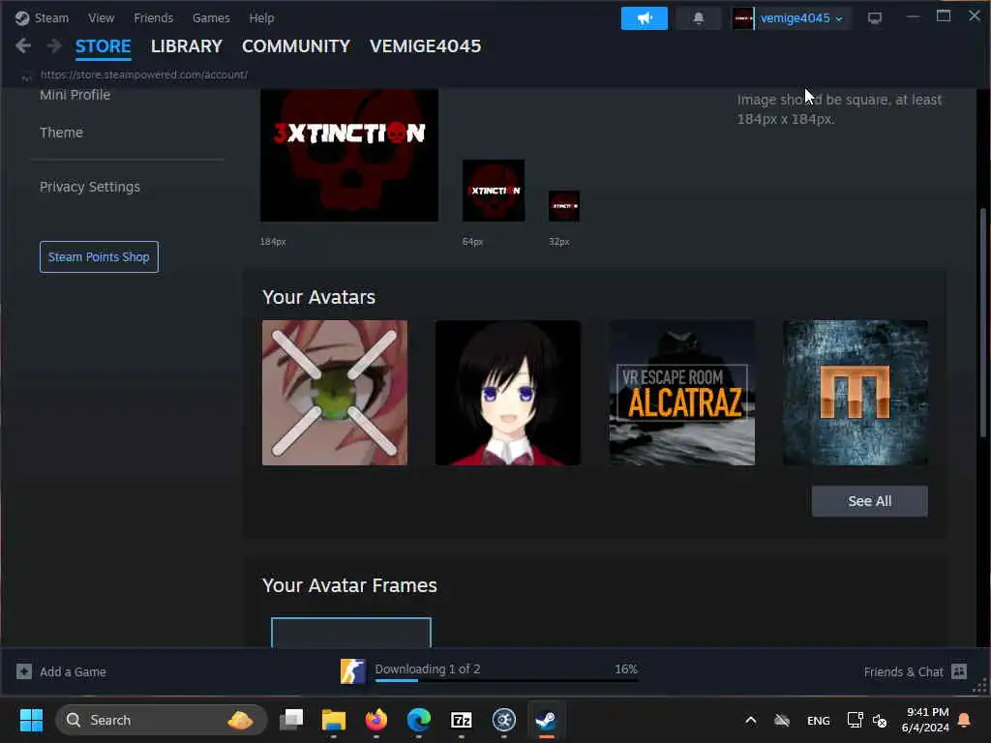Click the taskbar notification bell
The width and height of the screenshot is (991, 743).
tap(965, 720)
